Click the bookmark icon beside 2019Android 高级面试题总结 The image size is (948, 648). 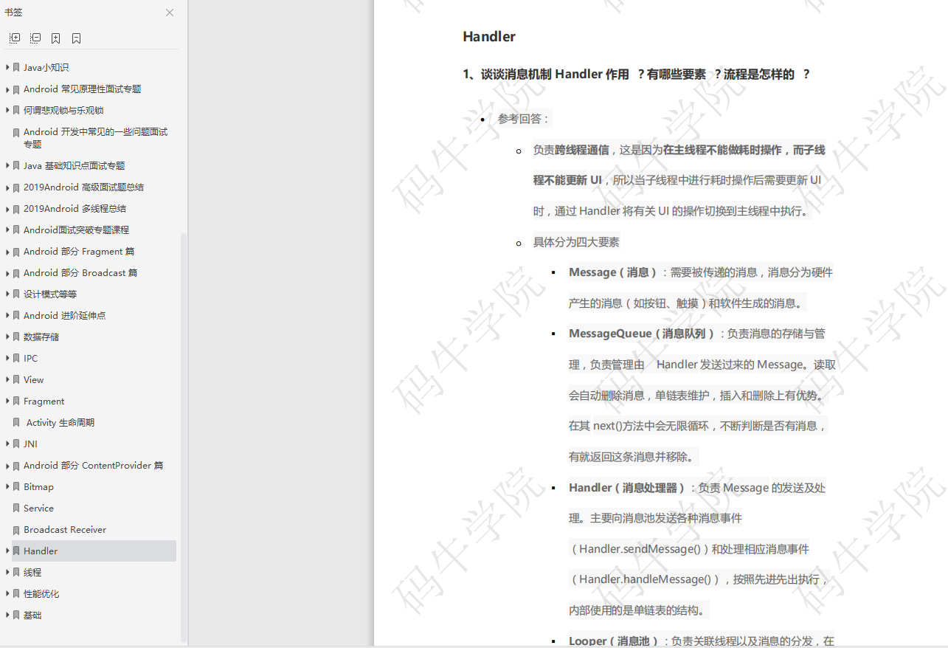click(16, 187)
